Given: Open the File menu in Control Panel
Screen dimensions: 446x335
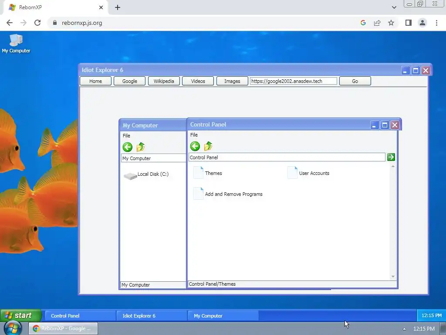Looking at the screenshot, I should point(194,135).
